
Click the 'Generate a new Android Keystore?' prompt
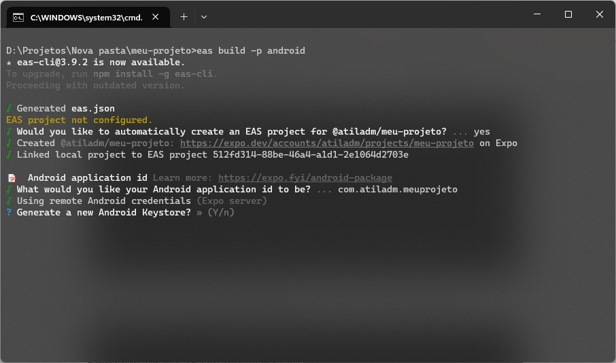104,213
